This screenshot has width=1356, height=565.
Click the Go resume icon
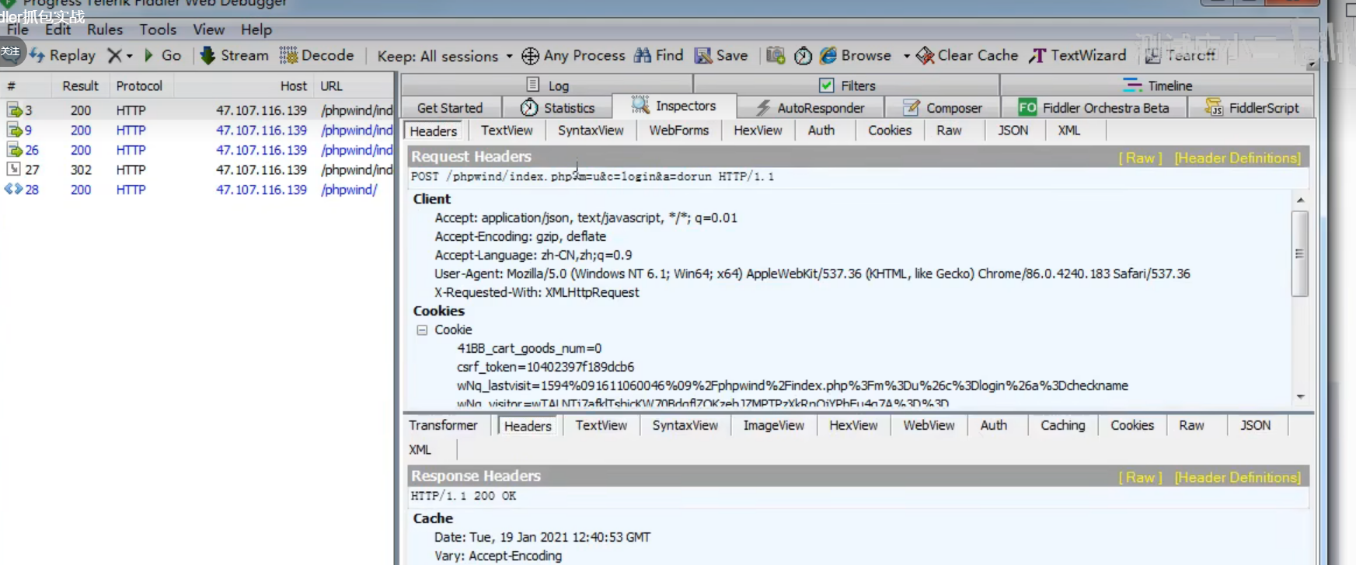tap(148, 55)
